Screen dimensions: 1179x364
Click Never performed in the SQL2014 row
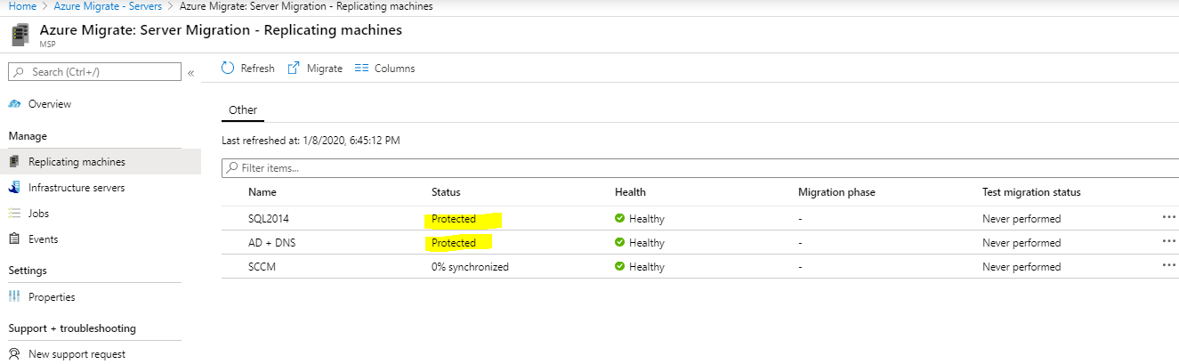1022,219
